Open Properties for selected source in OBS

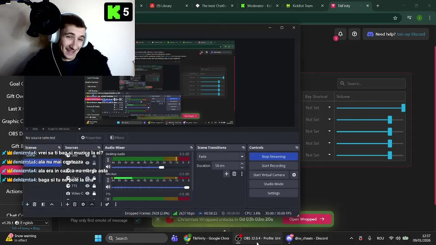(x=91, y=138)
